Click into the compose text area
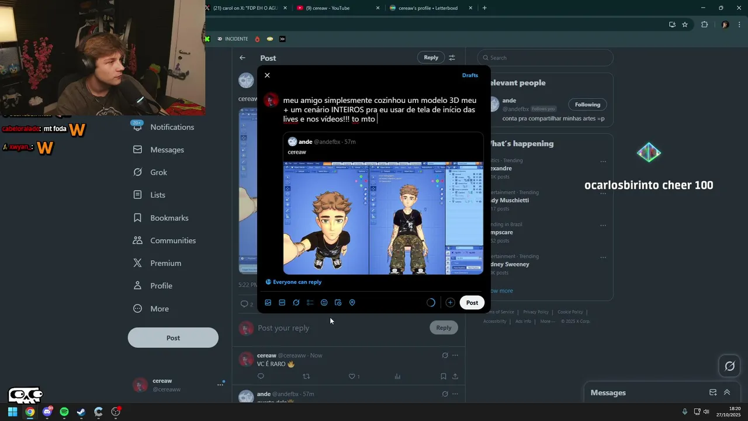The height and width of the screenshot is (421, 748). pyautogui.click(x=380, y=110)
